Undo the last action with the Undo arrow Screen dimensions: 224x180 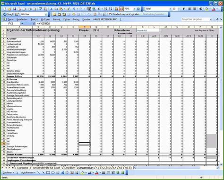pyautogui.click(x=74, y=9)
